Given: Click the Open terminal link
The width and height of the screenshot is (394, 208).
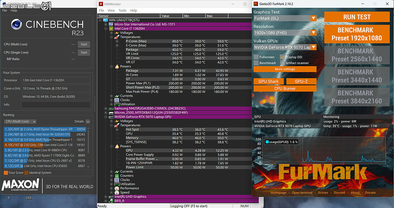Looking at the screenshot, I should (x=302, y=193).
